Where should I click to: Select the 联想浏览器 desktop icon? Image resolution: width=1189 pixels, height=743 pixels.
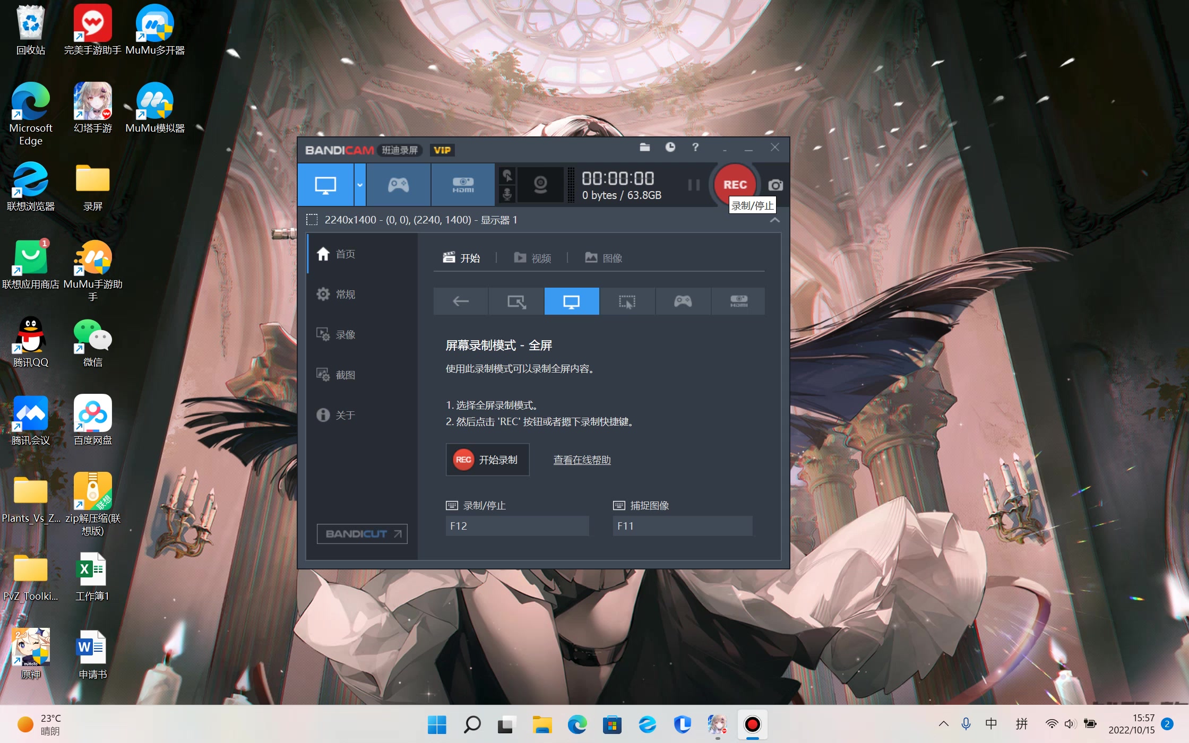tap(31, 186)
